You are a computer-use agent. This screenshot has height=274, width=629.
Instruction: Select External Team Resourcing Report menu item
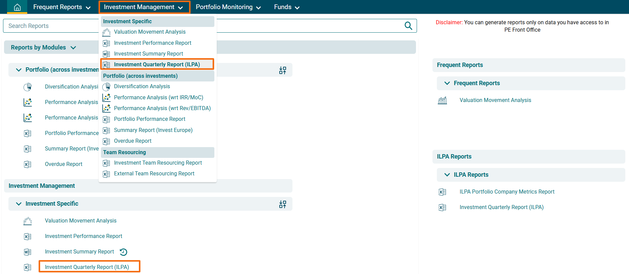pyautogui.click(x=154, y=174)
